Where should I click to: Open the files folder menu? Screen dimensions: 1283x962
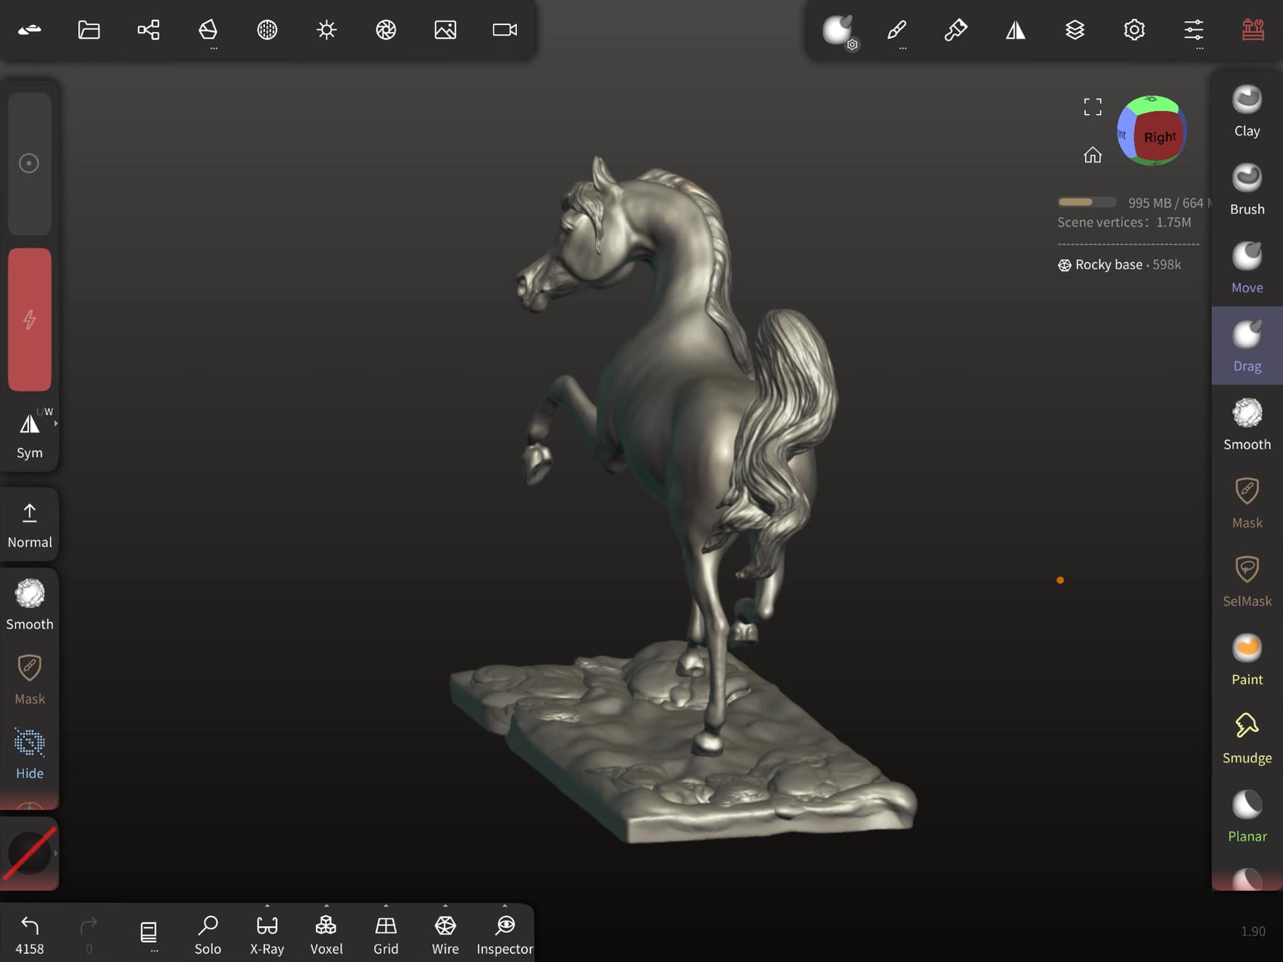89,30
